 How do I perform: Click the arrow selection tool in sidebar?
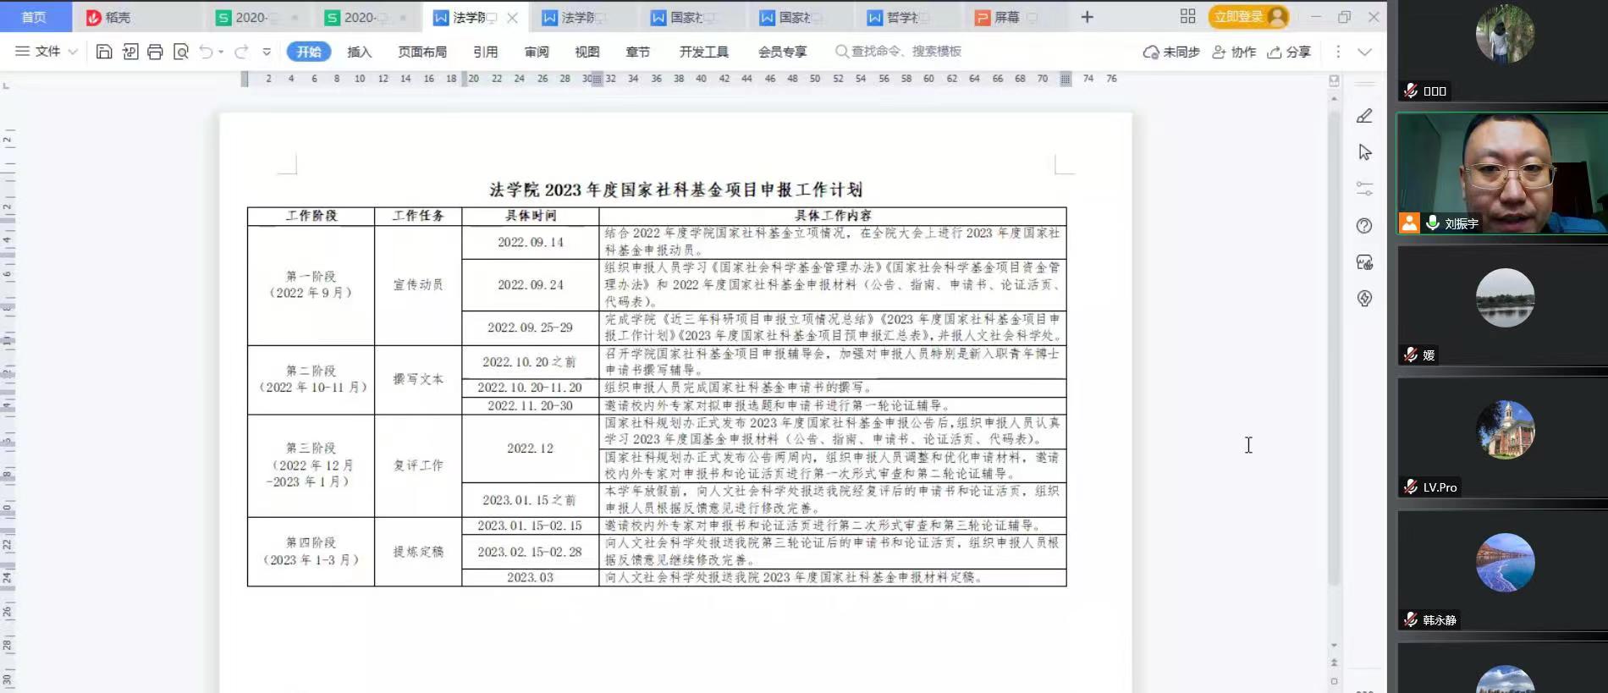(1364, 152)
